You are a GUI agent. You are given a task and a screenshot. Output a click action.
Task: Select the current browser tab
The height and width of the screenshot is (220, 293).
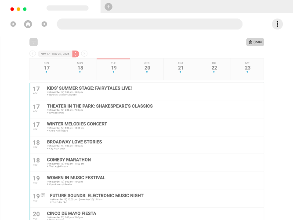pyautogui.click(x=68, y=8)
